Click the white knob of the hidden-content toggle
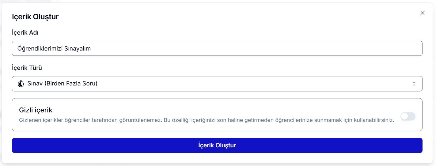Image resolution: width=436 pixels, height=166 pixels. click(404, 116)
